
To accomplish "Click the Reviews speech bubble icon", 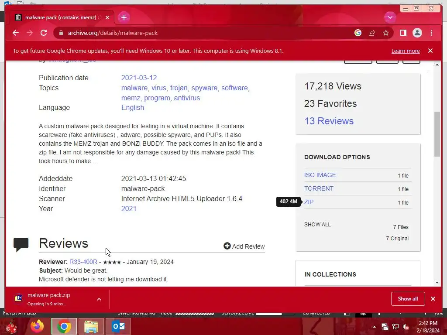I will (x=21, y=245).
